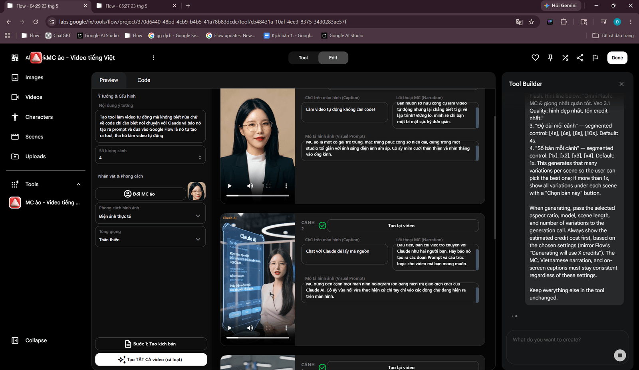The height and width of the screenshot is (370, 639).
Task: Click the Đổi MC ảo button
Action: [140, 194]
